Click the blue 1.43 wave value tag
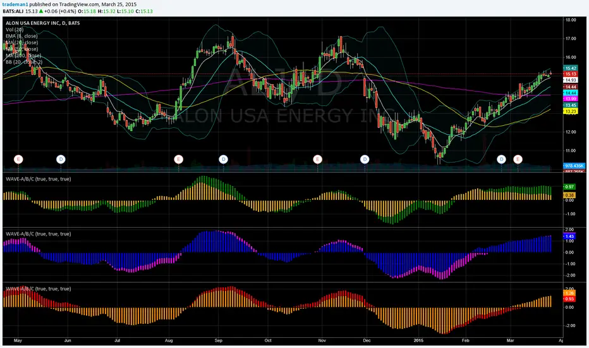The image size is (589, 348). pyautogui.click(x=569, y=237)
